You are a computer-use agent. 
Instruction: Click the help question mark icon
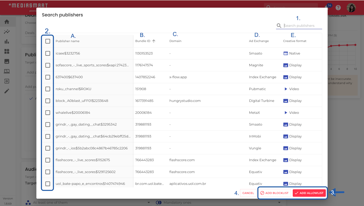coord(338,8)
